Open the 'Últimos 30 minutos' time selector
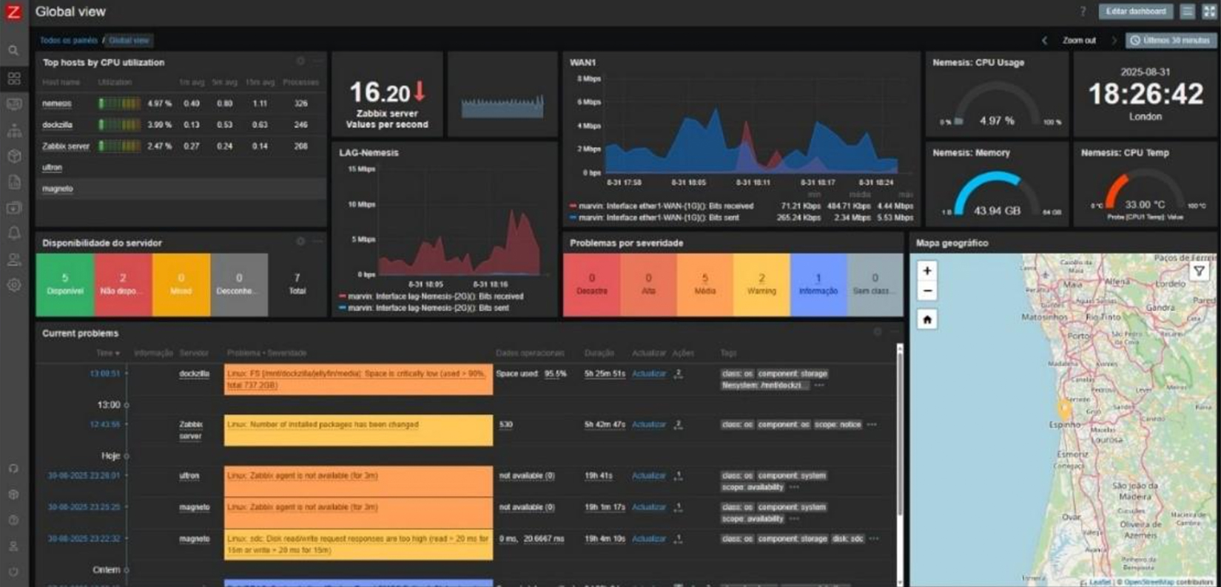Viewport: 1221px width, 587px height. click(1171, 41)
